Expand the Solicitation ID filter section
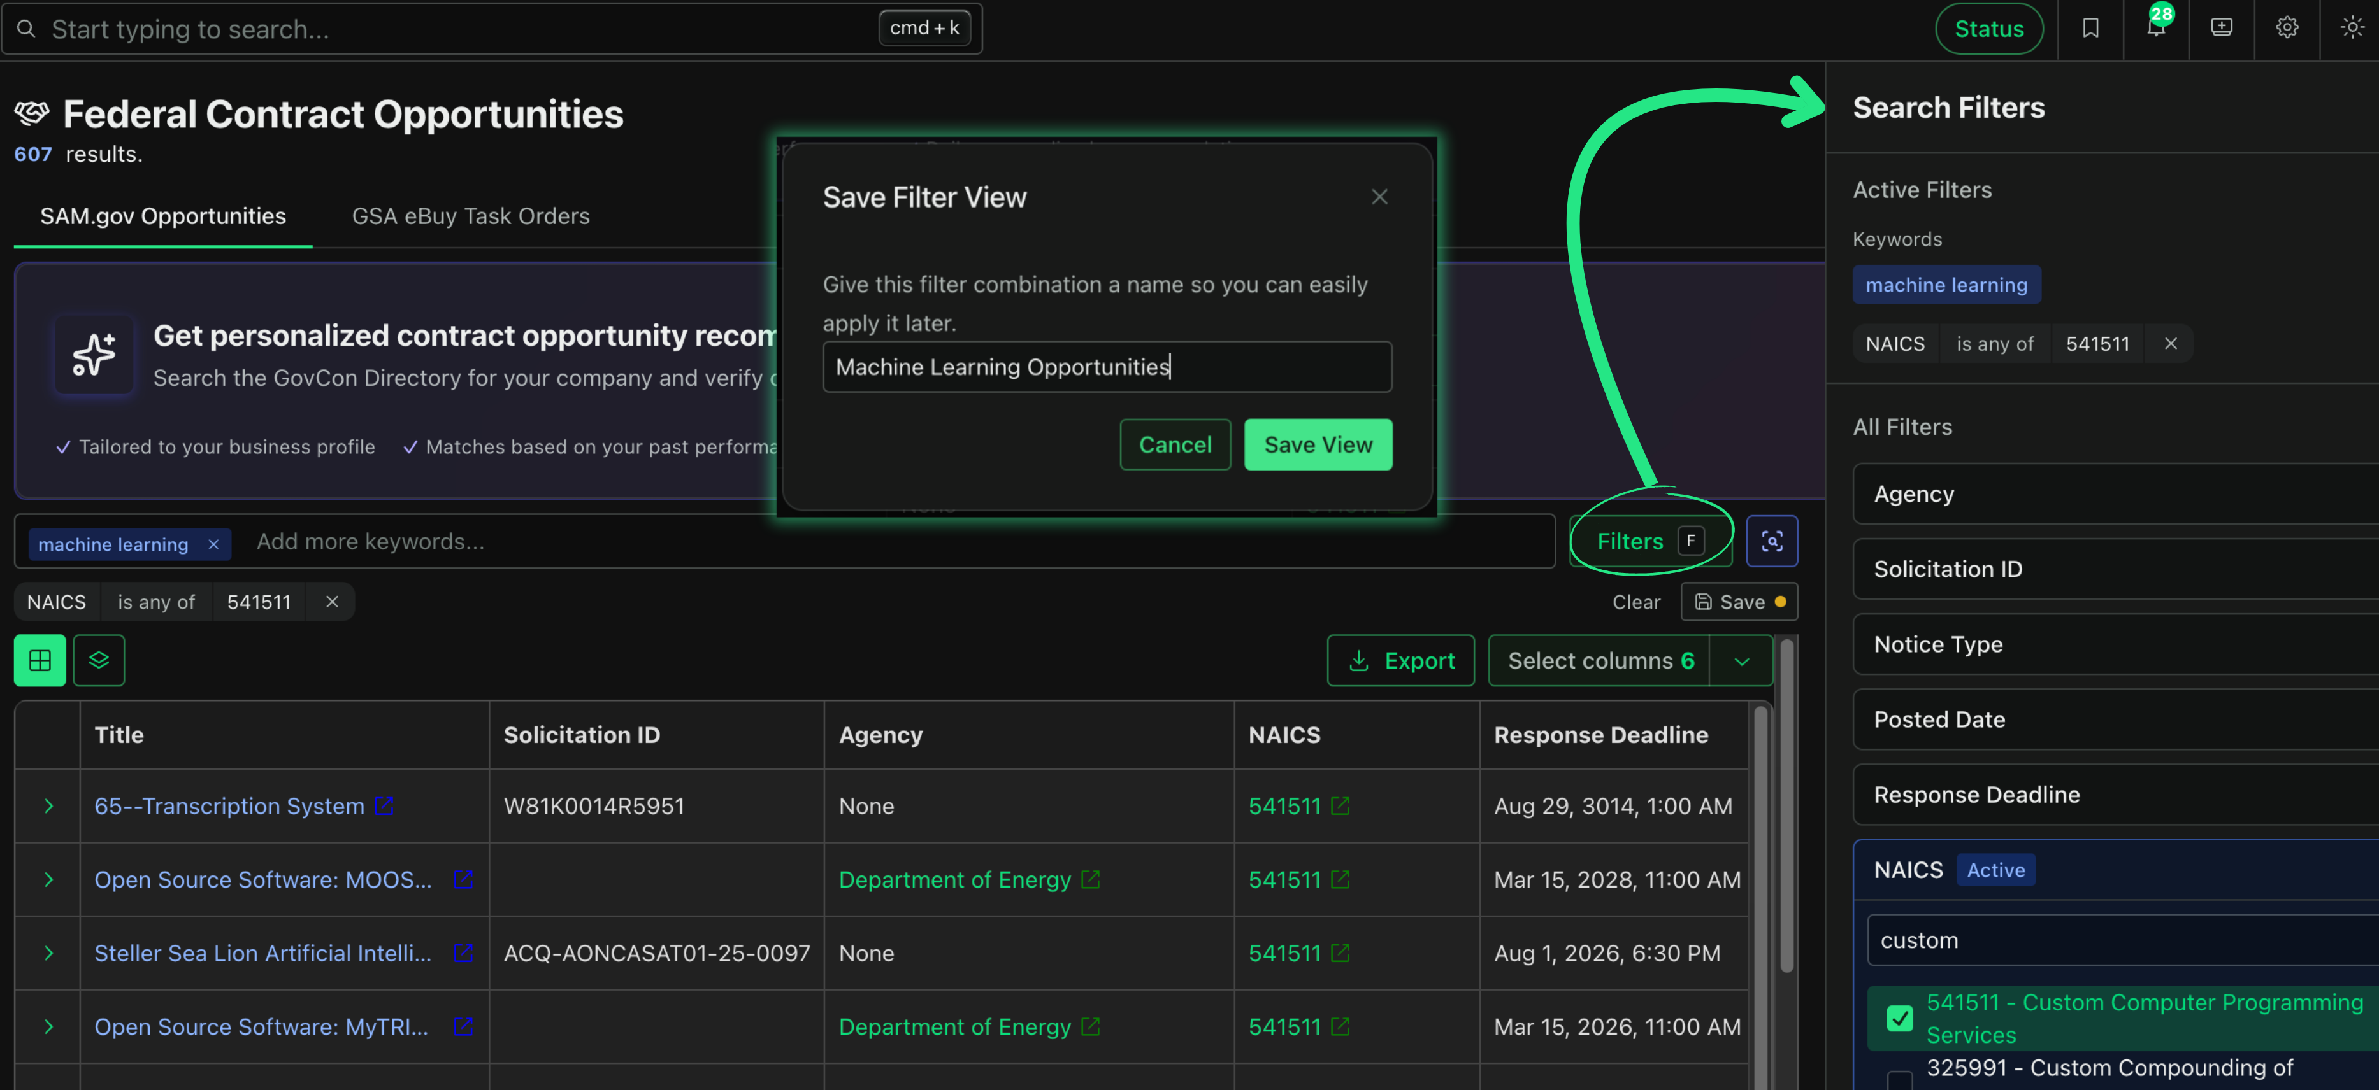Image resolution: width=2379 pixels, height=1090 pixels. click(2115, 569)
